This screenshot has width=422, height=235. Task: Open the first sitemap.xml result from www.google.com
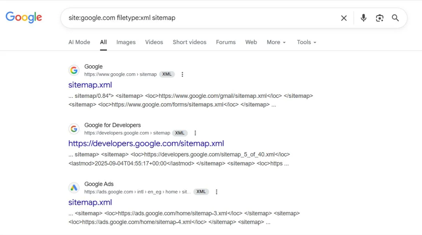click(x=90, y=85)
